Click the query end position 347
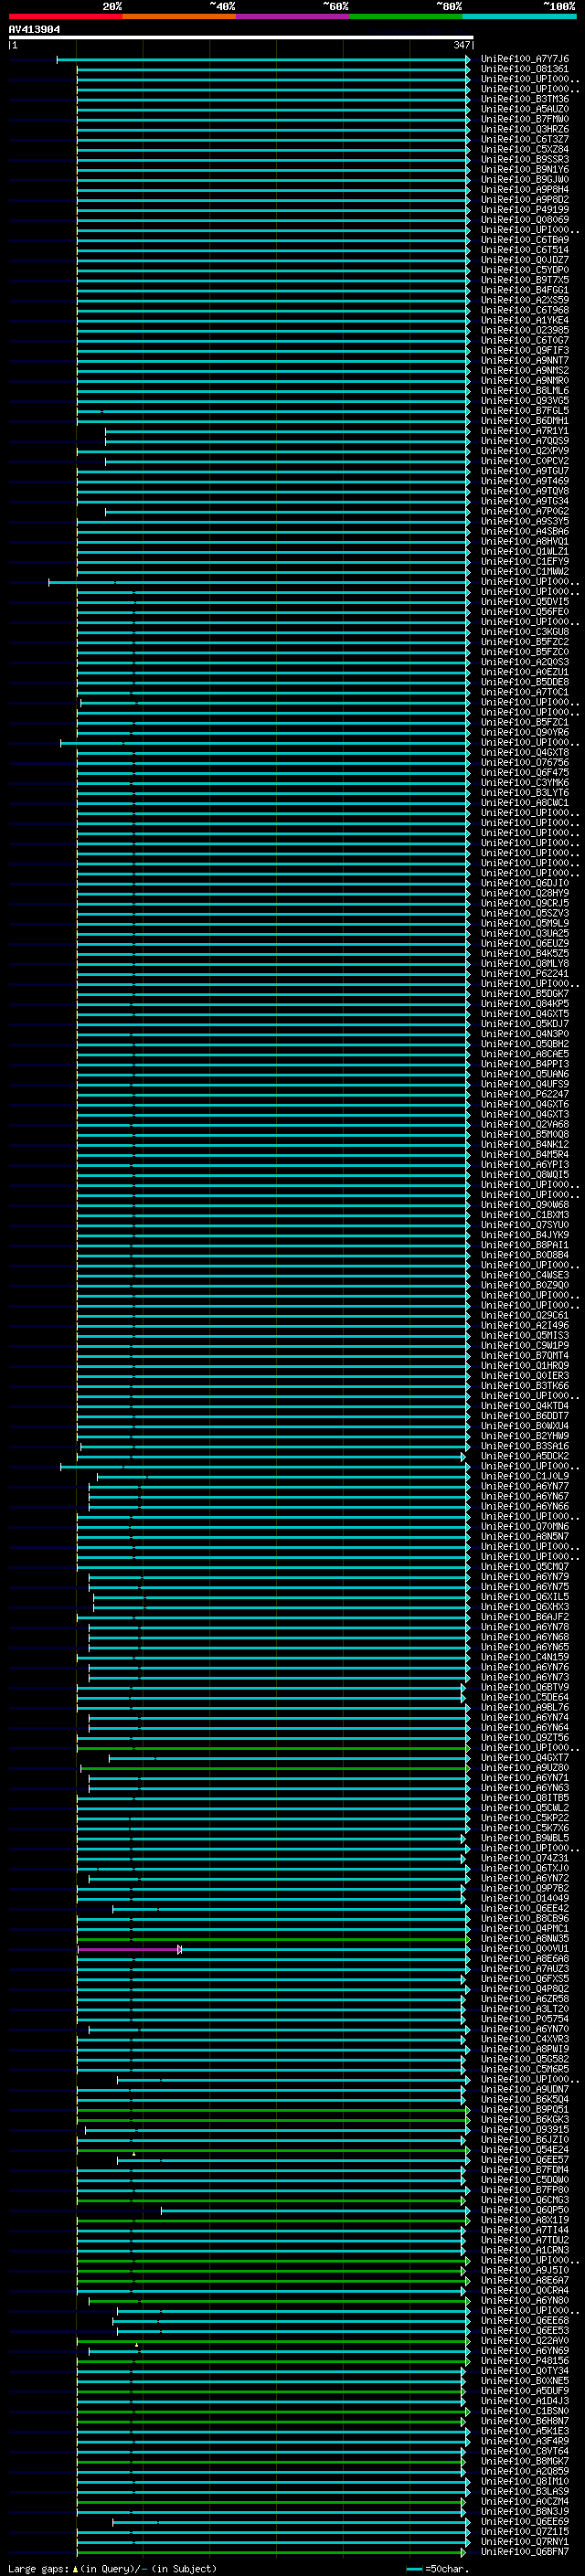Image resolution: width=585 pixels, height=2576 pixels. point(461,45)
